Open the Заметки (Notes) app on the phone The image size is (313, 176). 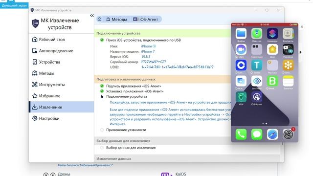[288, 81]
